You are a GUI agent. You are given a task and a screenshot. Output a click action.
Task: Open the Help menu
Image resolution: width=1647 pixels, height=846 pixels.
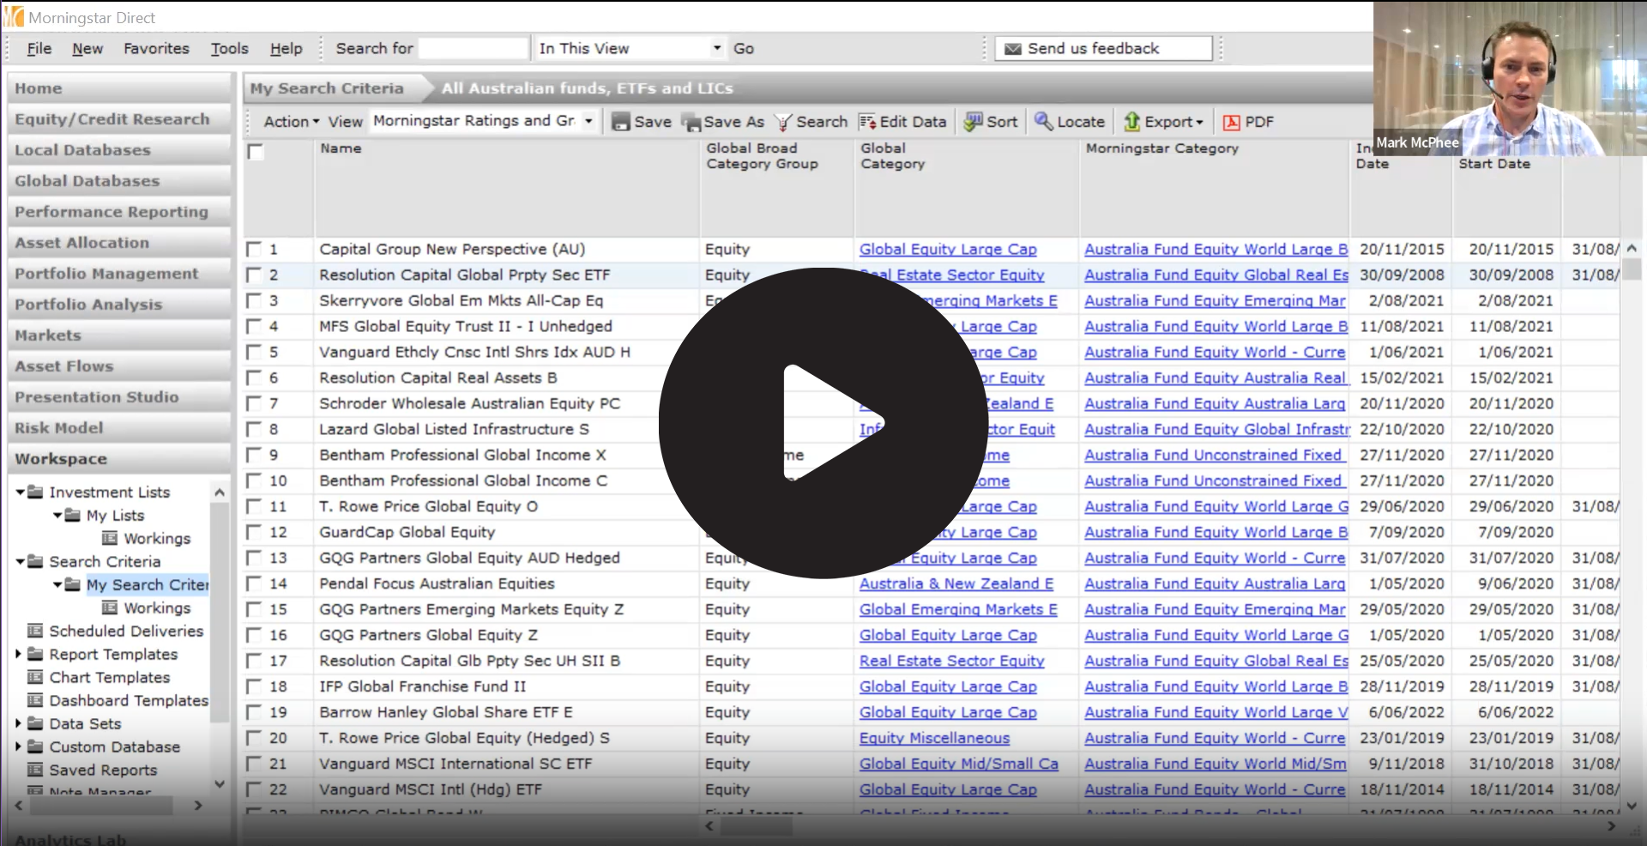click(x=286, y=49)
